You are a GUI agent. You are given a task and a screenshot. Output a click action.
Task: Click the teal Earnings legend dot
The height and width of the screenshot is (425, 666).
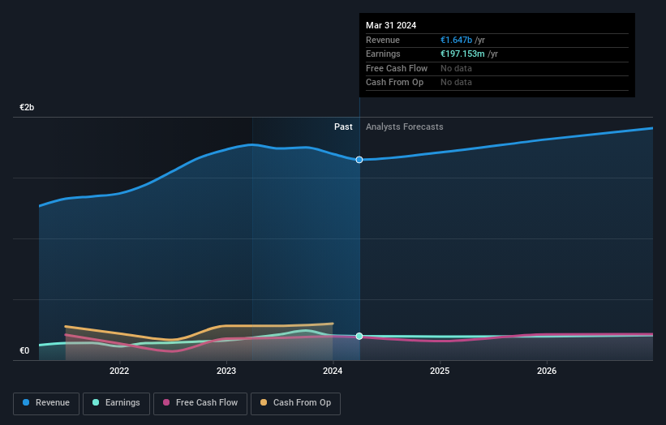coord(96,402)
